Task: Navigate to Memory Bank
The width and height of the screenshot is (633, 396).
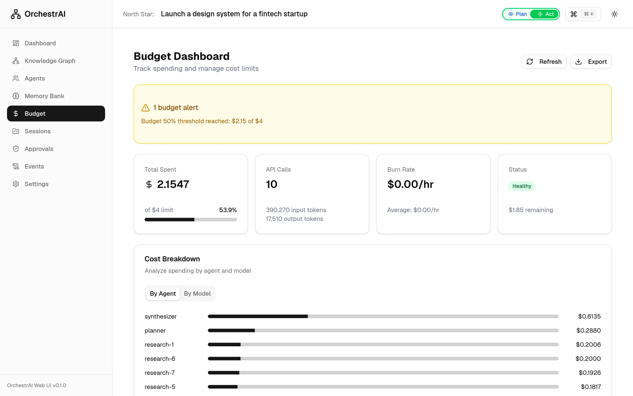Action: coord(56,96)
